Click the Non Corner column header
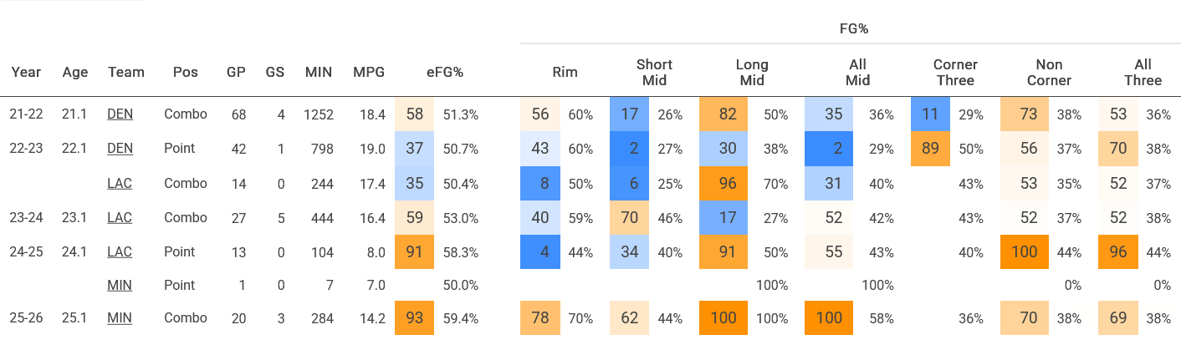1181x345 pixels. pyautogui.click(x=1049, y=73)
